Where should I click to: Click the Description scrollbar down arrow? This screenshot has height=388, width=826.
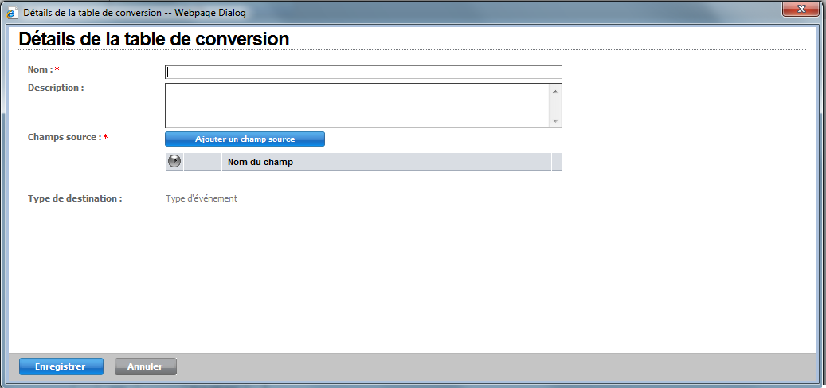[x=555, y=121]
